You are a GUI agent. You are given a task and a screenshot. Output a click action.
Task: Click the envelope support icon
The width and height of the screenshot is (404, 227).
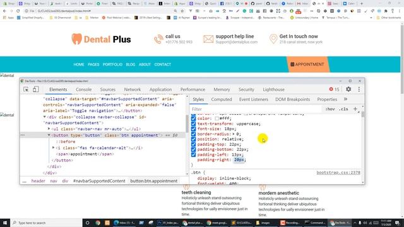pyautogui.click(x=208, y=39)
